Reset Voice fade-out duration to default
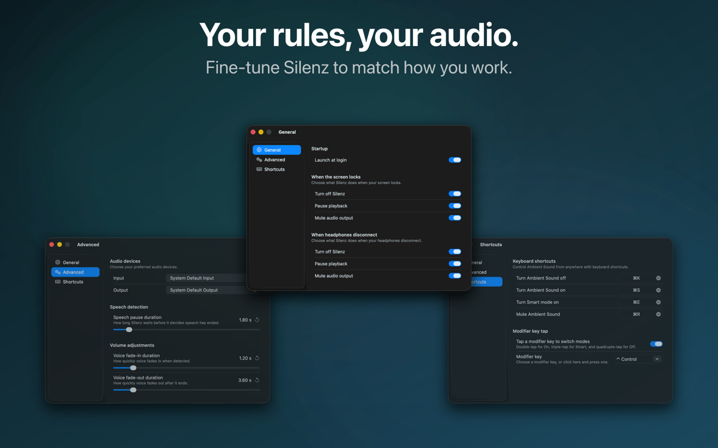 point(257,380)
